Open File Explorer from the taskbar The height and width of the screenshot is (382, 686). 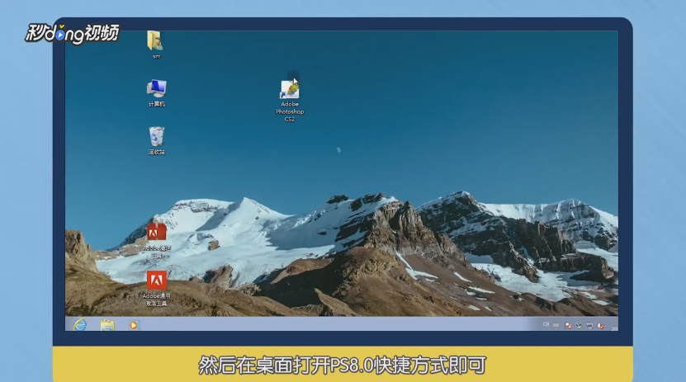[x=107, y=325]
